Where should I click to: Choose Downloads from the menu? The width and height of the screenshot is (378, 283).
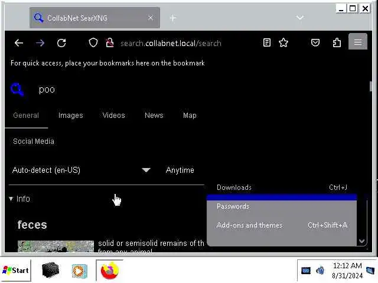click(282, 187)
